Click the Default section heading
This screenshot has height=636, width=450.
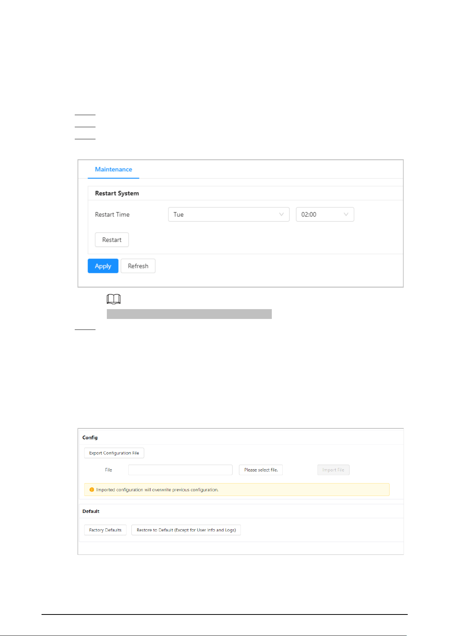(x=91, y=511)
